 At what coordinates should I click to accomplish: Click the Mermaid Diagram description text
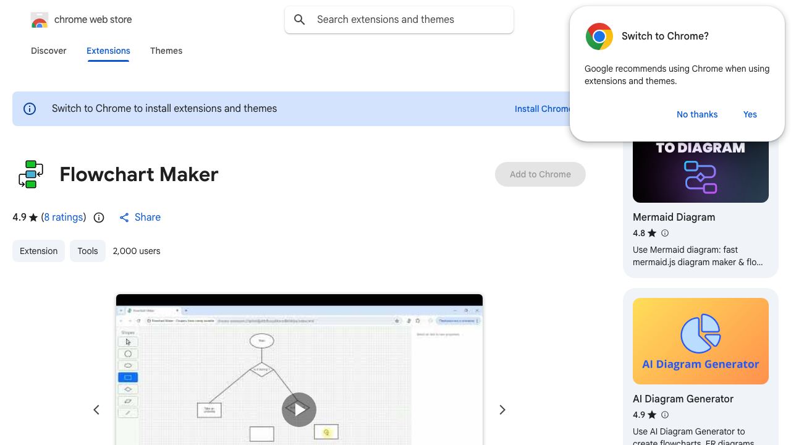(x=698, y=256)
